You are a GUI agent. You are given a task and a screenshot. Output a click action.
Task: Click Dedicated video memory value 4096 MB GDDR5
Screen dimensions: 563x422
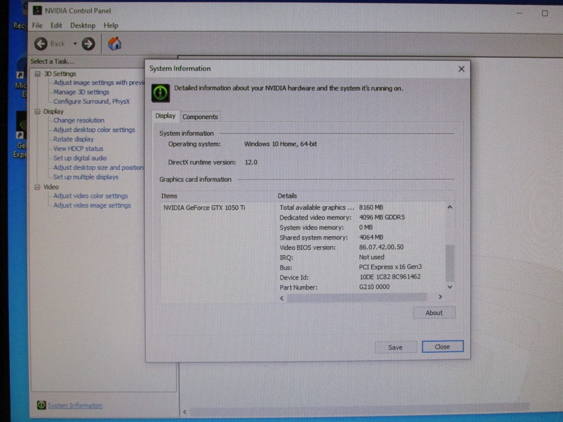[x=382, y=218]
